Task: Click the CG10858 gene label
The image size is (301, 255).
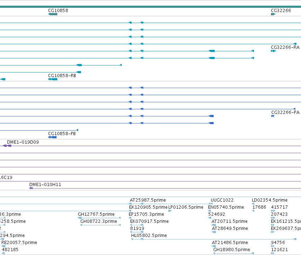Action: [x=58, y=11]
